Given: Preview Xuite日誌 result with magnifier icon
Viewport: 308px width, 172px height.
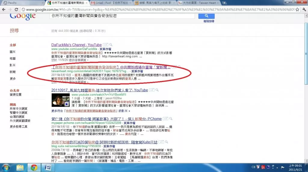Looking at the screenshot, I should click(x=166, y=142).
